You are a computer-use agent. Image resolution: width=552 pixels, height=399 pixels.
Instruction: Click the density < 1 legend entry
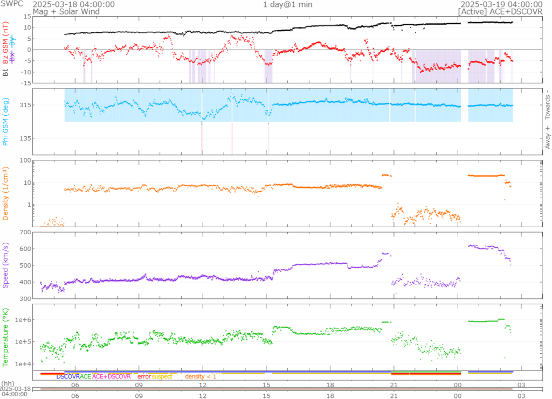pyautogui.click(x=201, y=376)
